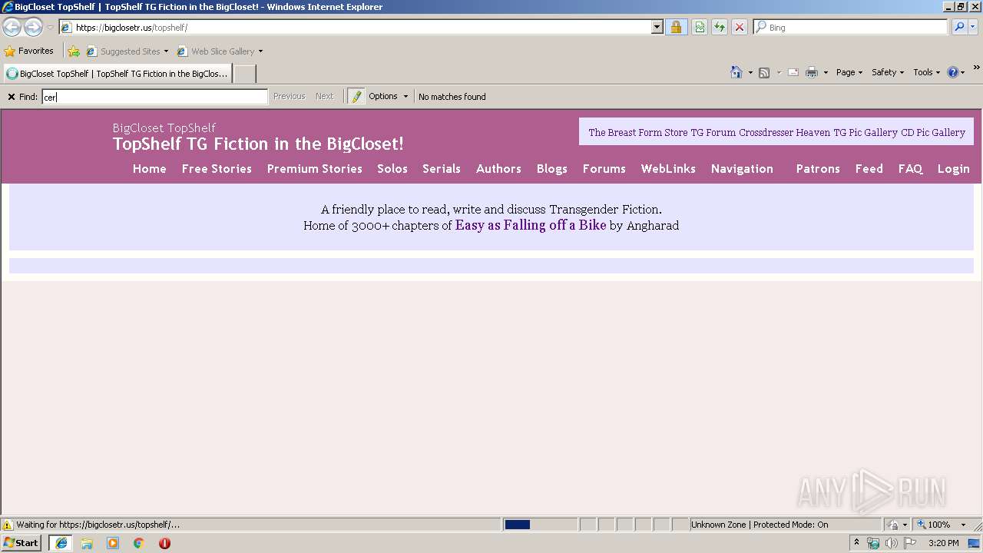Click the search magnifier button
This screenshot has width=983, height=553.
959,28
